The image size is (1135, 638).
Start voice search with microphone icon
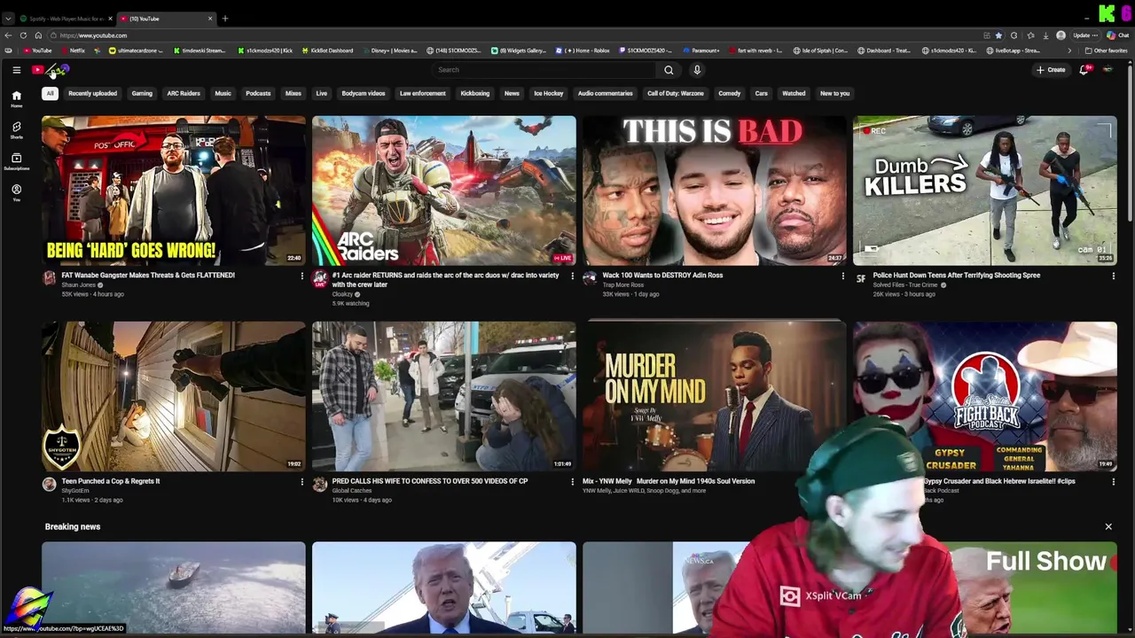pyautogui.click(x=697, y=70)
